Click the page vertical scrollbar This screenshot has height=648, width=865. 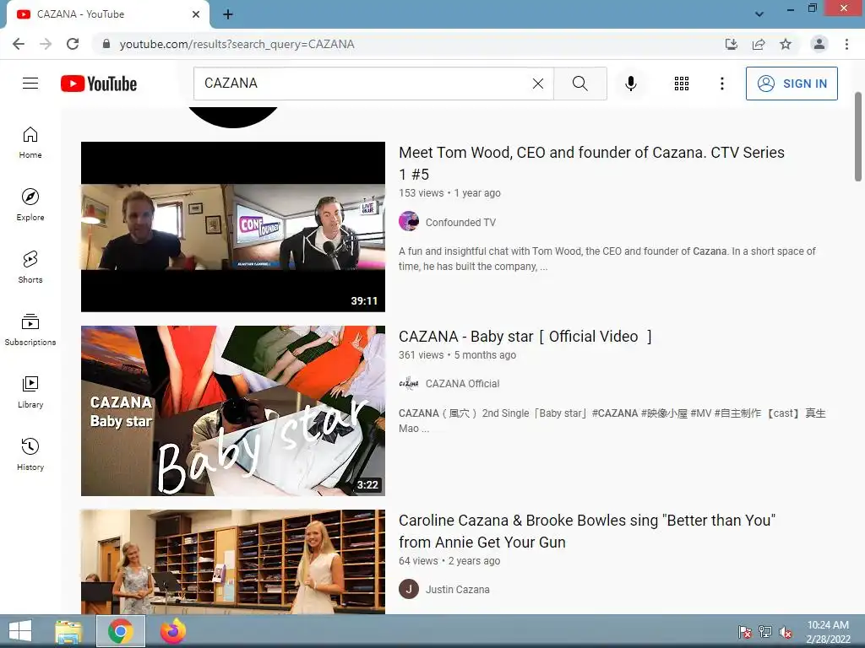tap(858, 137)
